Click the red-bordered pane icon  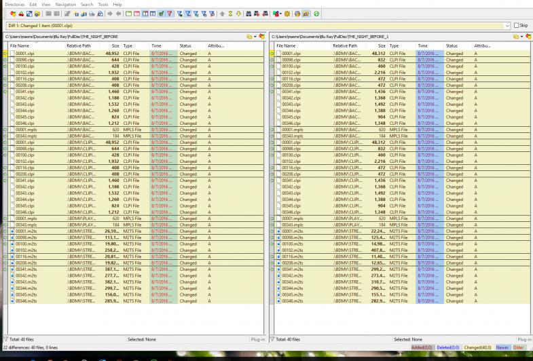coord(136,14)
